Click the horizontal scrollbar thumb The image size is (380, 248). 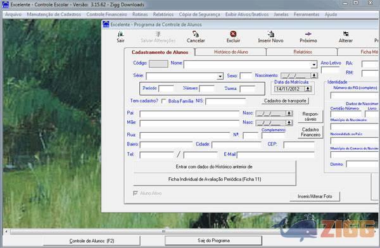(163, 232)
